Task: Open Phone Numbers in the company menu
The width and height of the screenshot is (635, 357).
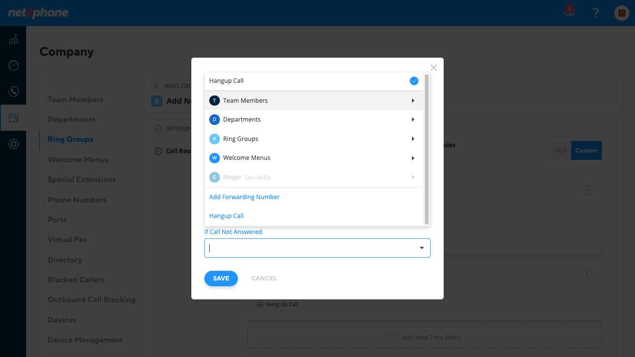Action: 77,200
